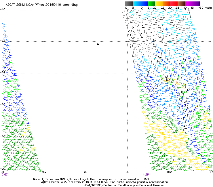Click the '90' longitude axis label
The width and height of the screenshot is (213, 187).
tap(2, 172)
